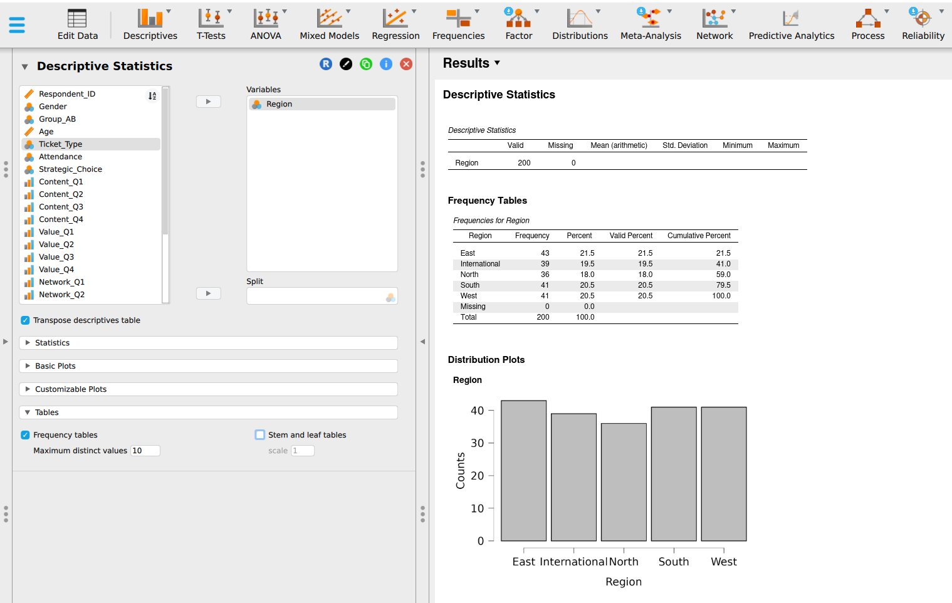Remove the Descriptive Statistics analysis
The width and height of the screenshot is (952, 603).
point(406,64)
